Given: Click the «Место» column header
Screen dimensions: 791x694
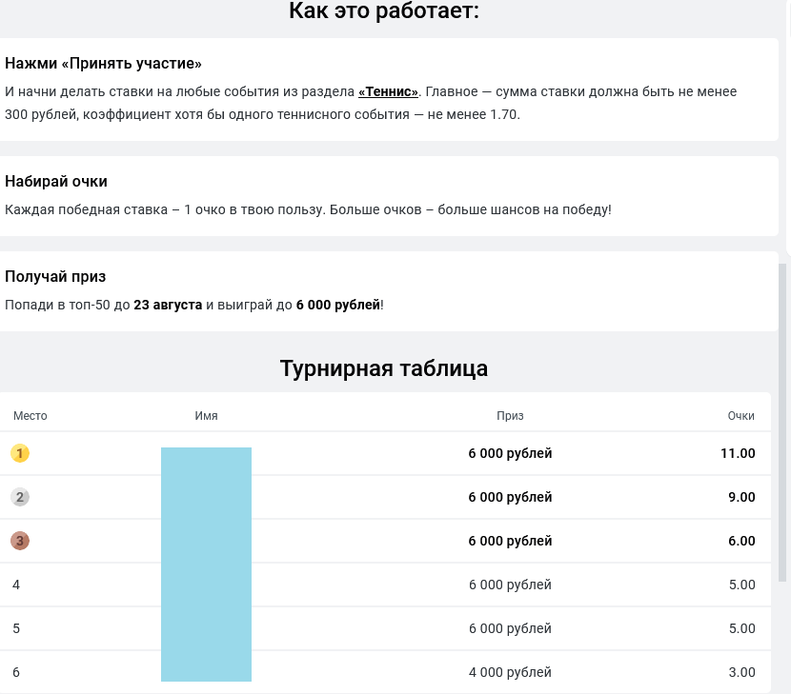Looking at the screenshot, I should (x=30, y=416).
